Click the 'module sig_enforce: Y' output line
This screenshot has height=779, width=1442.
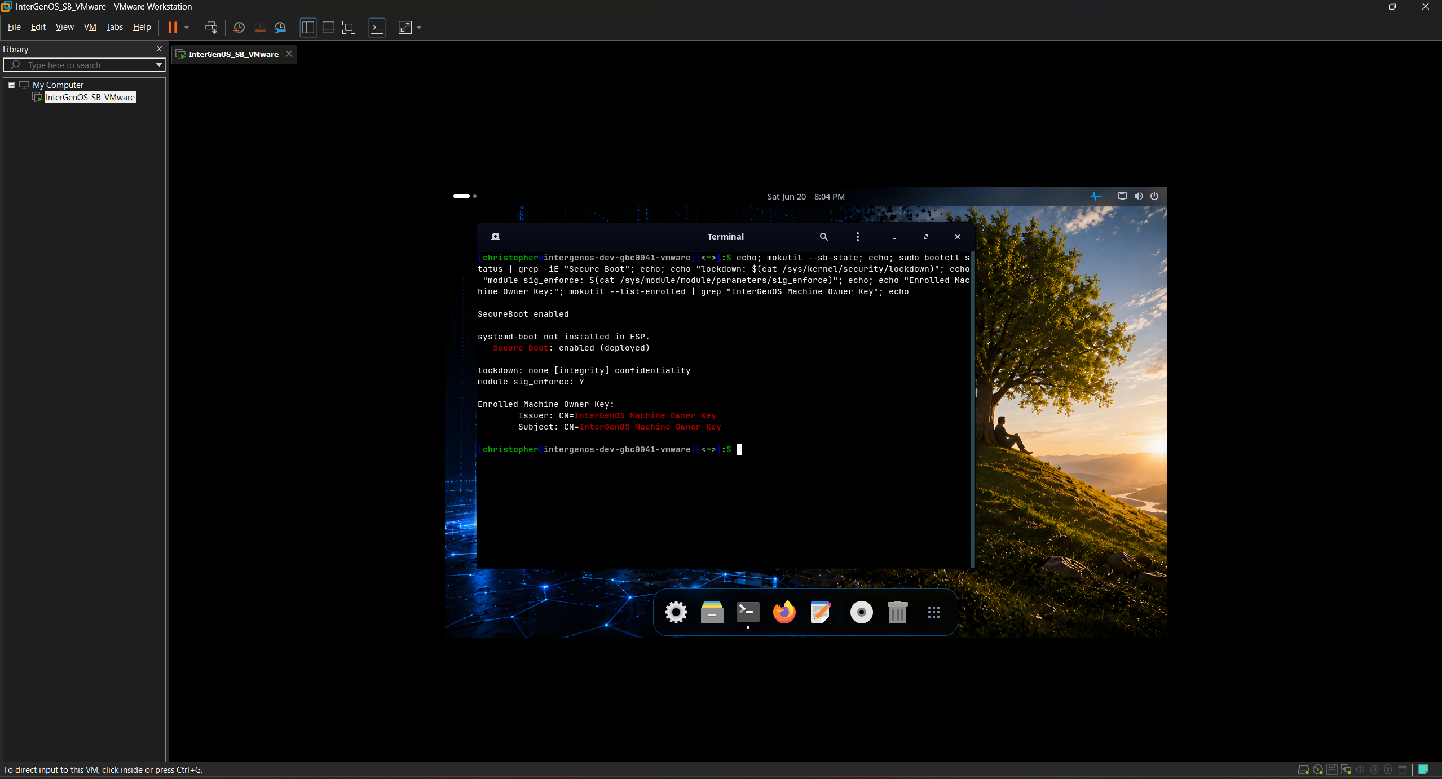531,382
